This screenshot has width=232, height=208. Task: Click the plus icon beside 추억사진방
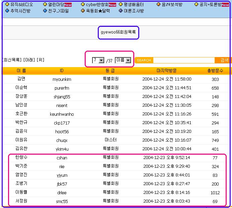click(x=7, y=11)
